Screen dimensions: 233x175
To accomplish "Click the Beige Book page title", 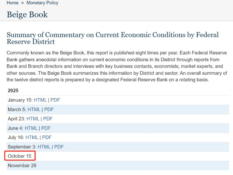I will point(27,14).
